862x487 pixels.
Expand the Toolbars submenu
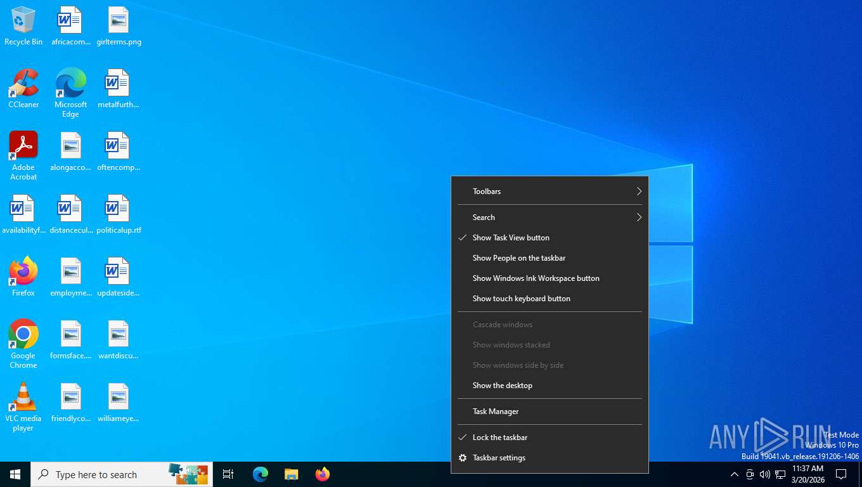point(550,192)
